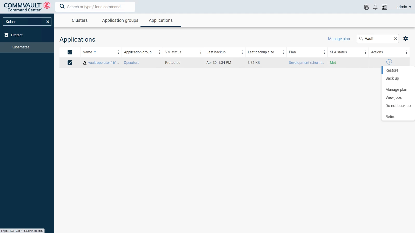
Task: Click the Protected status cell
Action: coord(173,63)
